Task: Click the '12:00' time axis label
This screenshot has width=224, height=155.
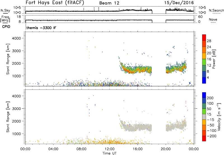Action: point(109,149)
